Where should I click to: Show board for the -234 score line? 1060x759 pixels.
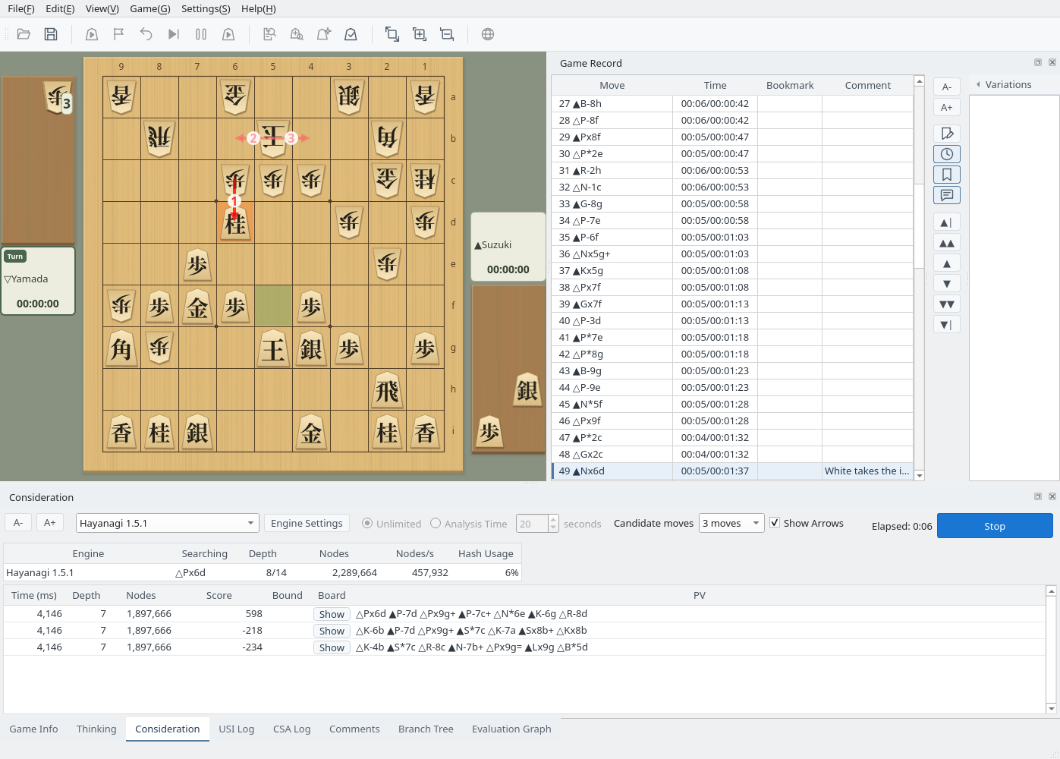pos(332,647)
